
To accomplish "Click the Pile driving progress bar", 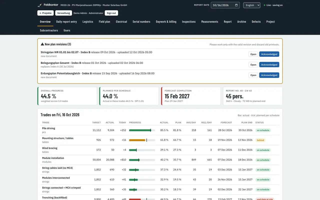I will [x=142, y=130].
